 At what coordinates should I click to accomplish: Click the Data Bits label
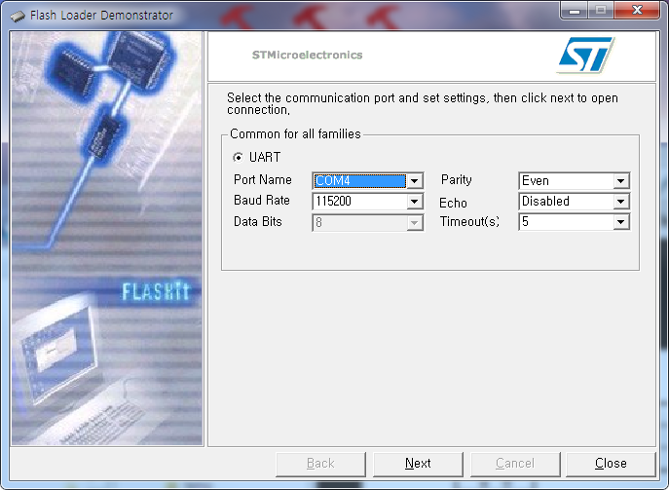(x=258, y=221)
